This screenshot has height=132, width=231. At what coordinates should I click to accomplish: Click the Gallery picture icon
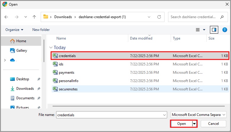coord(12,51)
